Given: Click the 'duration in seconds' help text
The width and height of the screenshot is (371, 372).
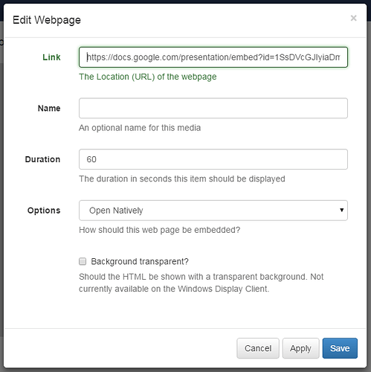Looking at the screenshot, I should click(182, 179).
